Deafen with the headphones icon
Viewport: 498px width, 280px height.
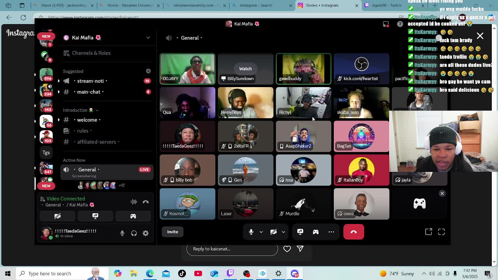134,233
